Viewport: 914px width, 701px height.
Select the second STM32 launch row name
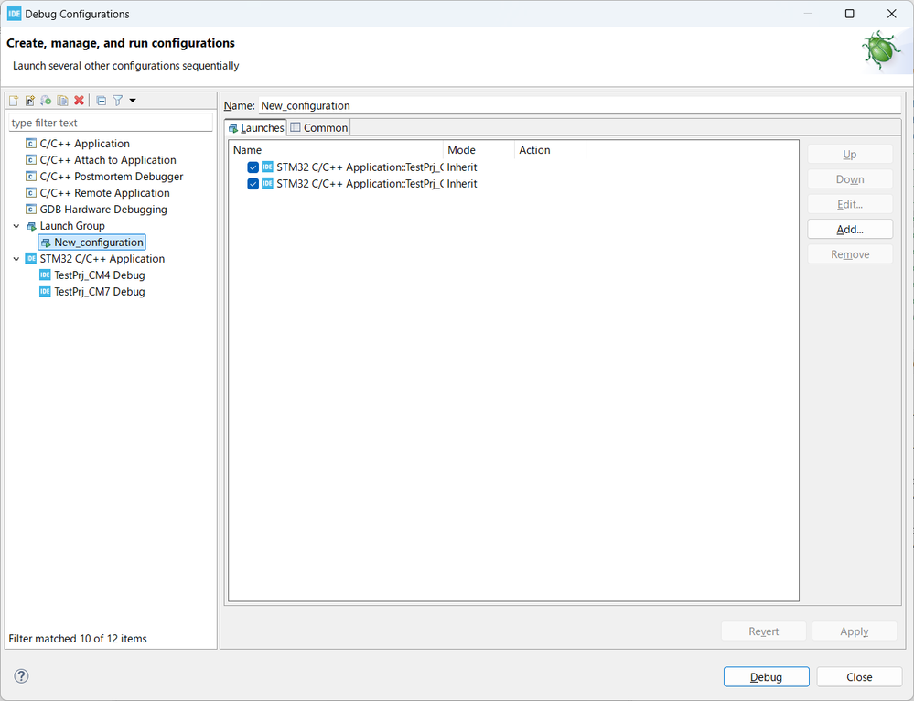(x=359, y=184)
